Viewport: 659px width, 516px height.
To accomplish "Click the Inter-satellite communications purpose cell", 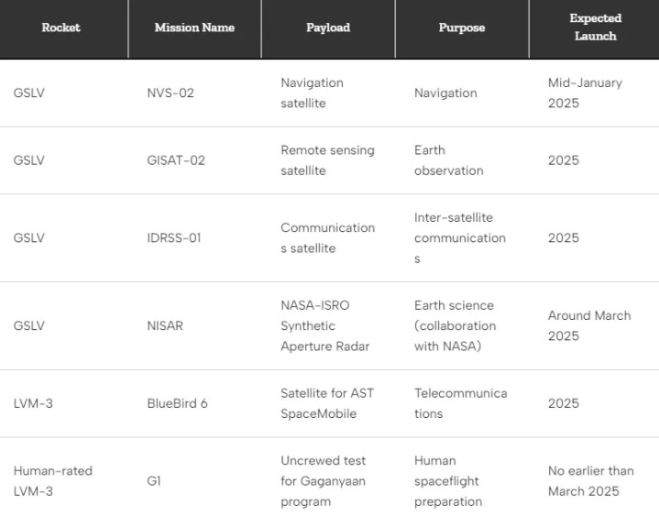I will [x=460, y=237].
